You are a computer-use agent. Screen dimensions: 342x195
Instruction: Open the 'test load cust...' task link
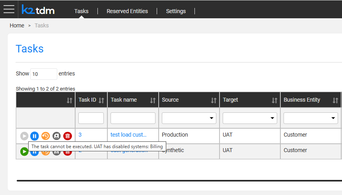coord(128,135)
